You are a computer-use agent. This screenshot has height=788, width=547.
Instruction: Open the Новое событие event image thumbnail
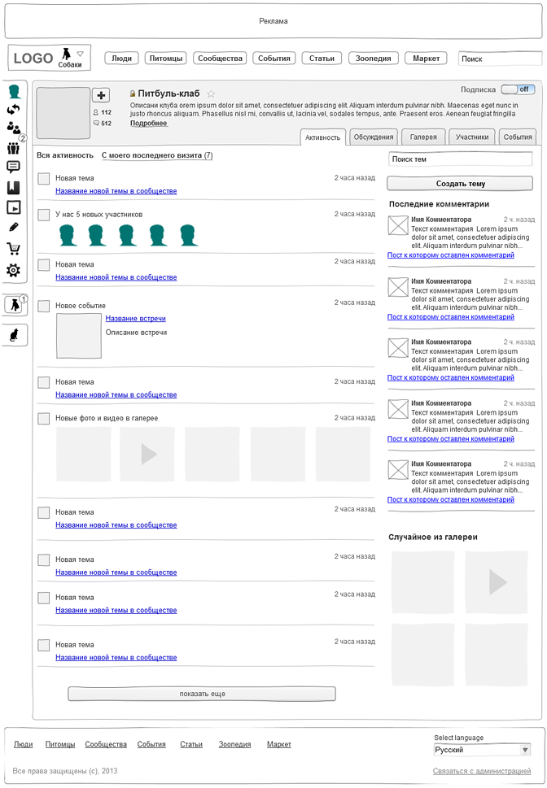[78, 336]
